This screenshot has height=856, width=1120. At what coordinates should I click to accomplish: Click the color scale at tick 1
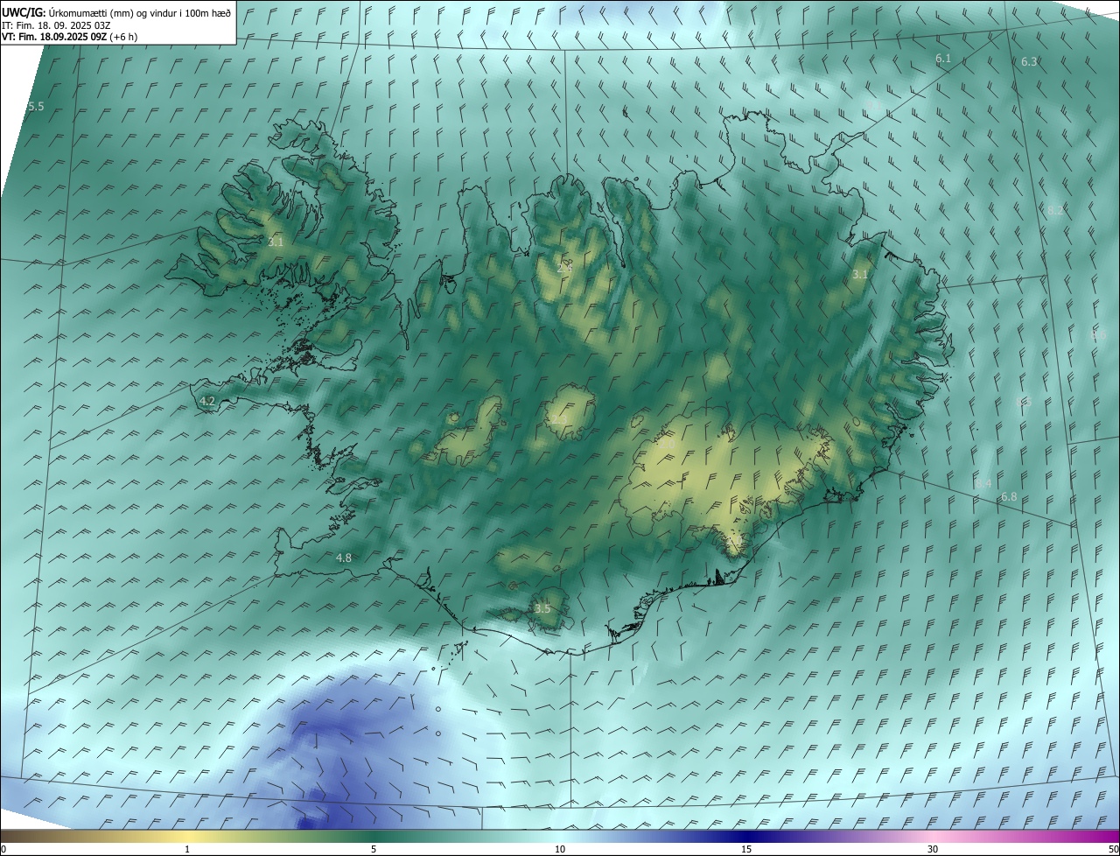(187, 849)
